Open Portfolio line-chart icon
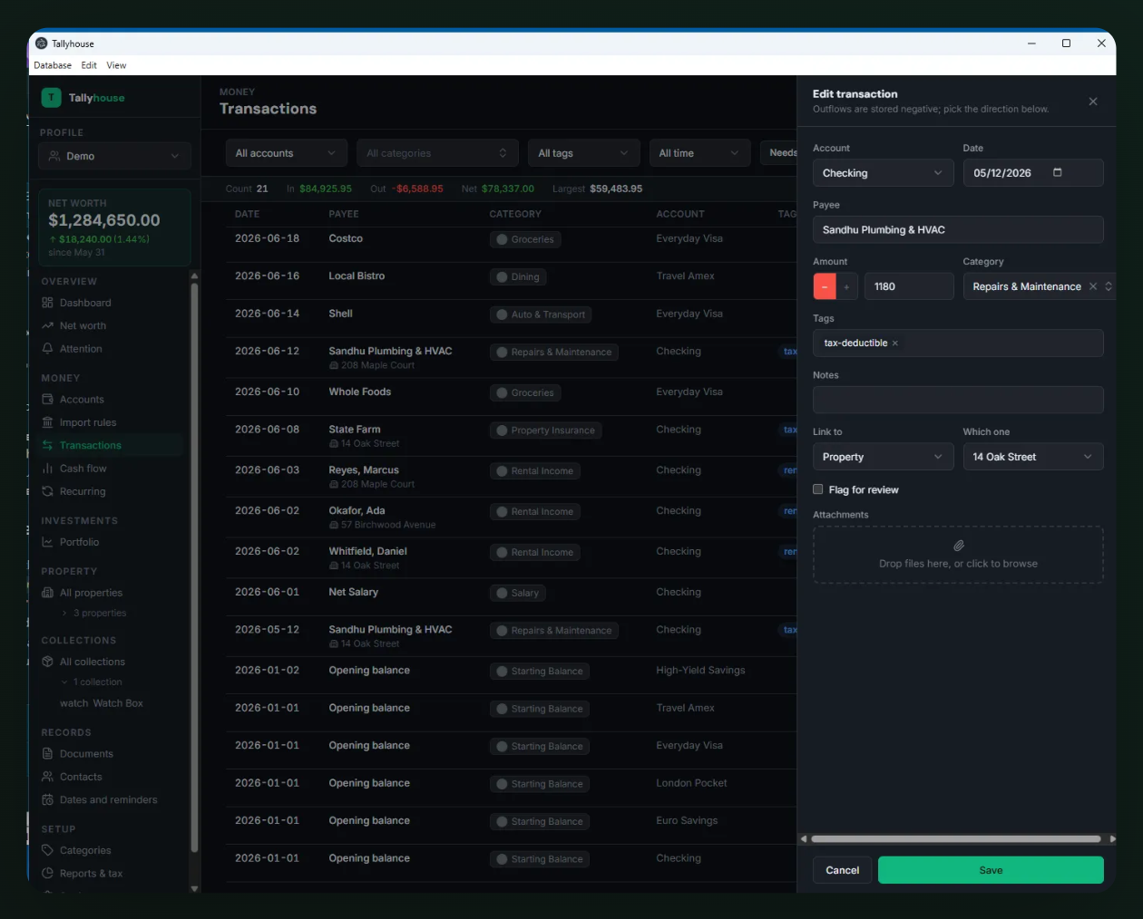The image size is (1143, 919). tap(47, 542)
